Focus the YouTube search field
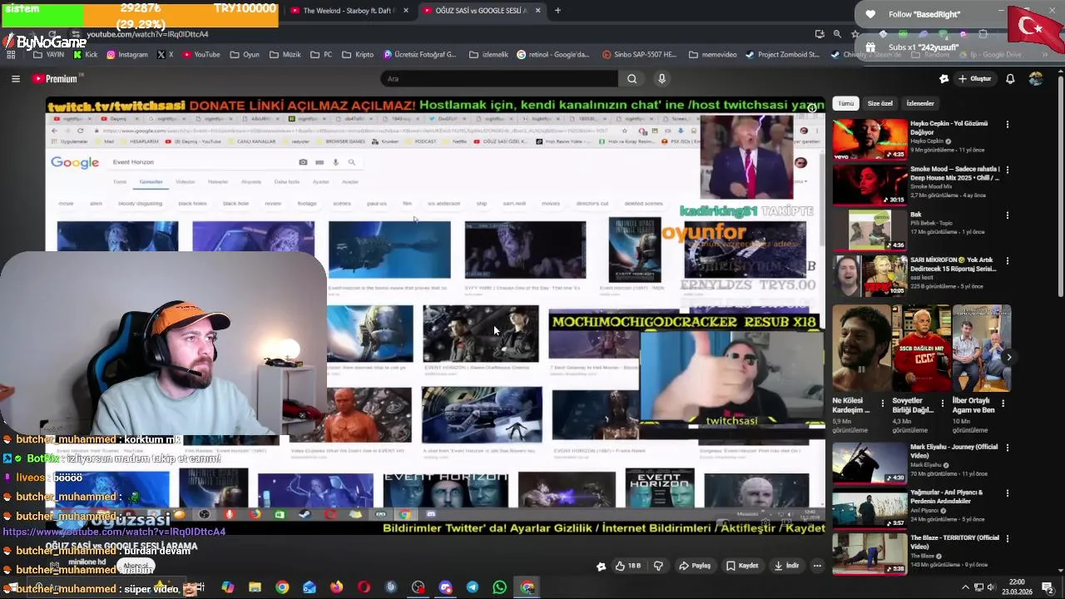 (499, 79)
